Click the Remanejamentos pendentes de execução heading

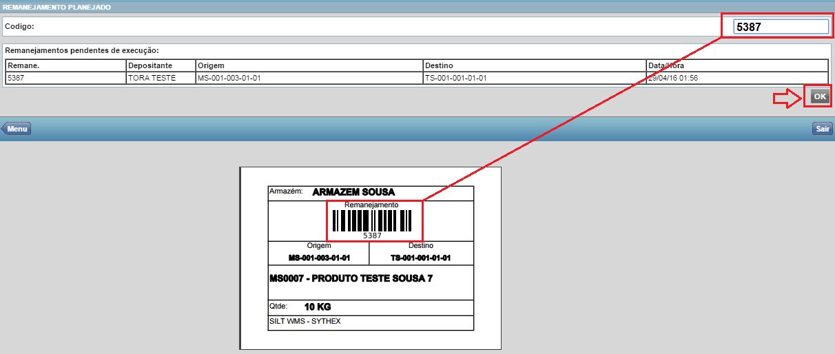pos(82,50)
